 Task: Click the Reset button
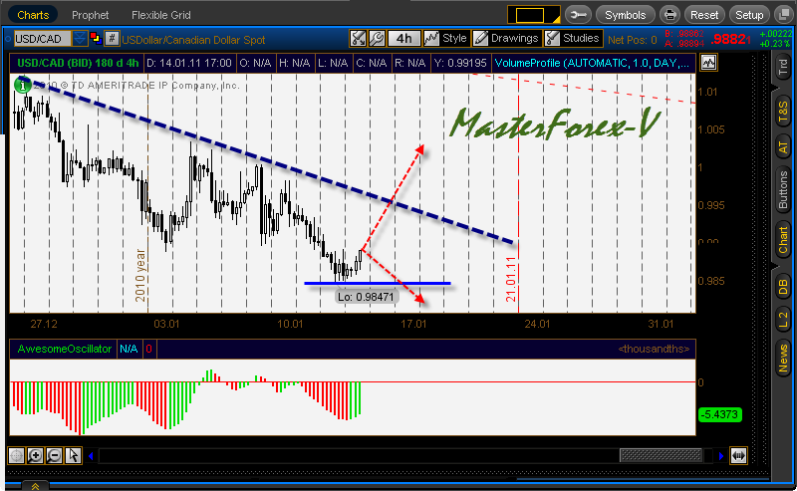coord(704,15)
